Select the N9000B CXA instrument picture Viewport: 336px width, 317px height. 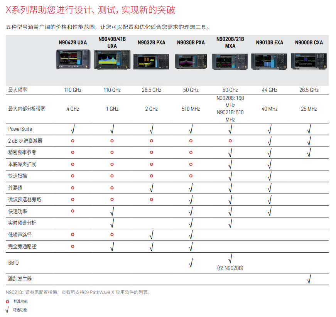(x=309, y=61)
